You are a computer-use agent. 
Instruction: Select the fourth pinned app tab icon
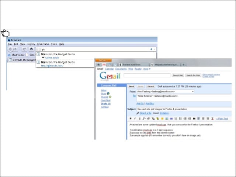pos(115,65)
